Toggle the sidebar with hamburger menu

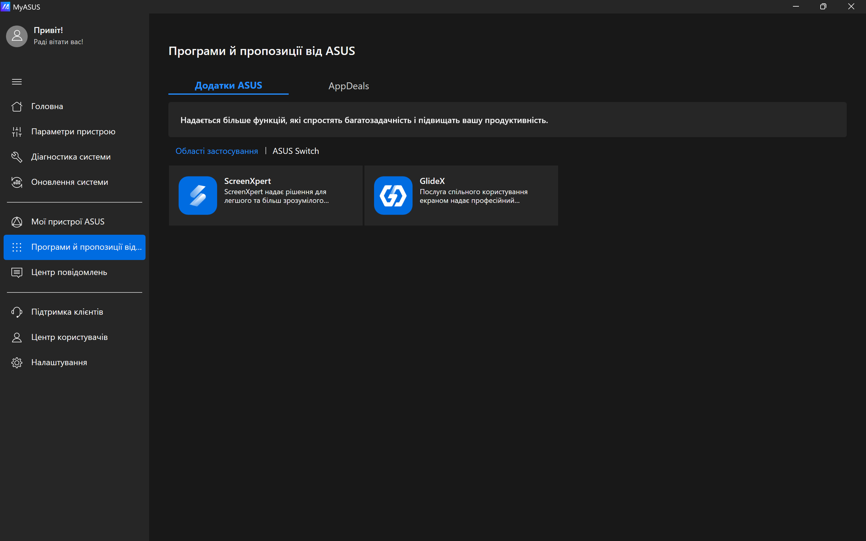pos(17,81)
